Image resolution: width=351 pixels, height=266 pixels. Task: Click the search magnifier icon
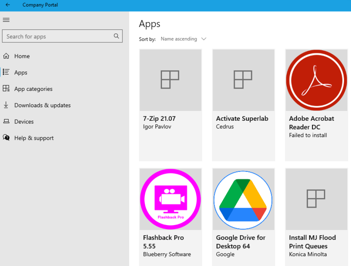[116, 36]
